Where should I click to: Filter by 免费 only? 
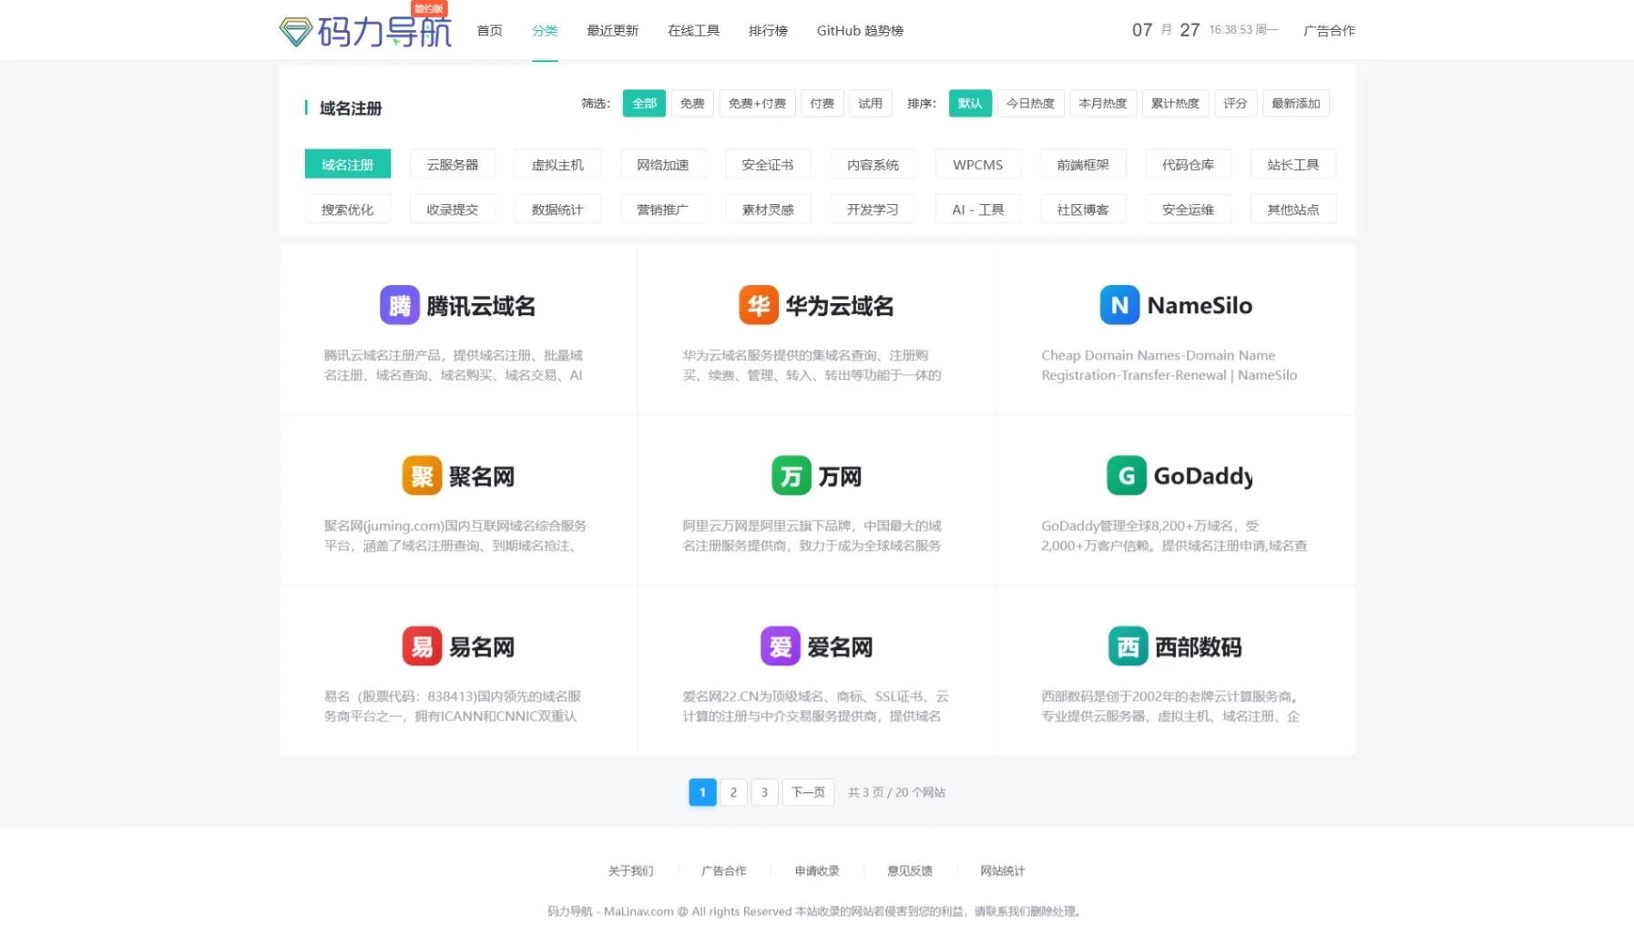coord(692,103)
